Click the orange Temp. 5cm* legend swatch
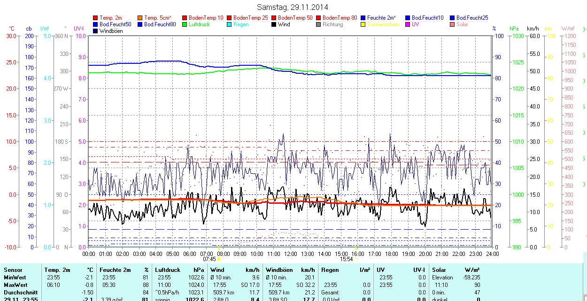The image size is (587, 301). [140, 18]
